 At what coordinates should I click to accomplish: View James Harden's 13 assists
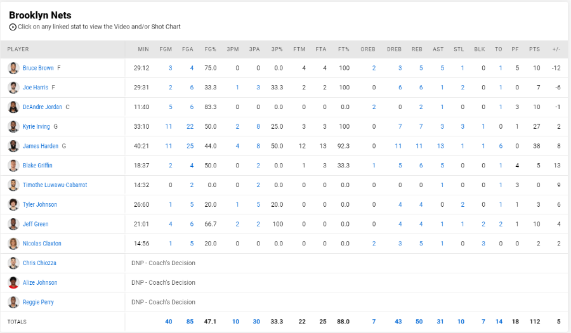(x=440, y=146)
